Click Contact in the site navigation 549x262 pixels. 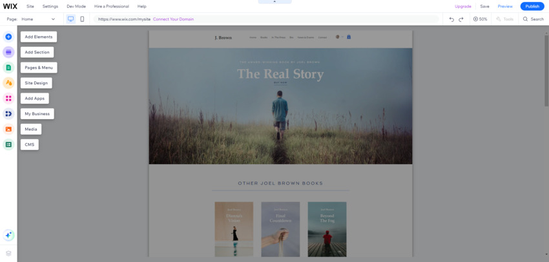point(322,37)
